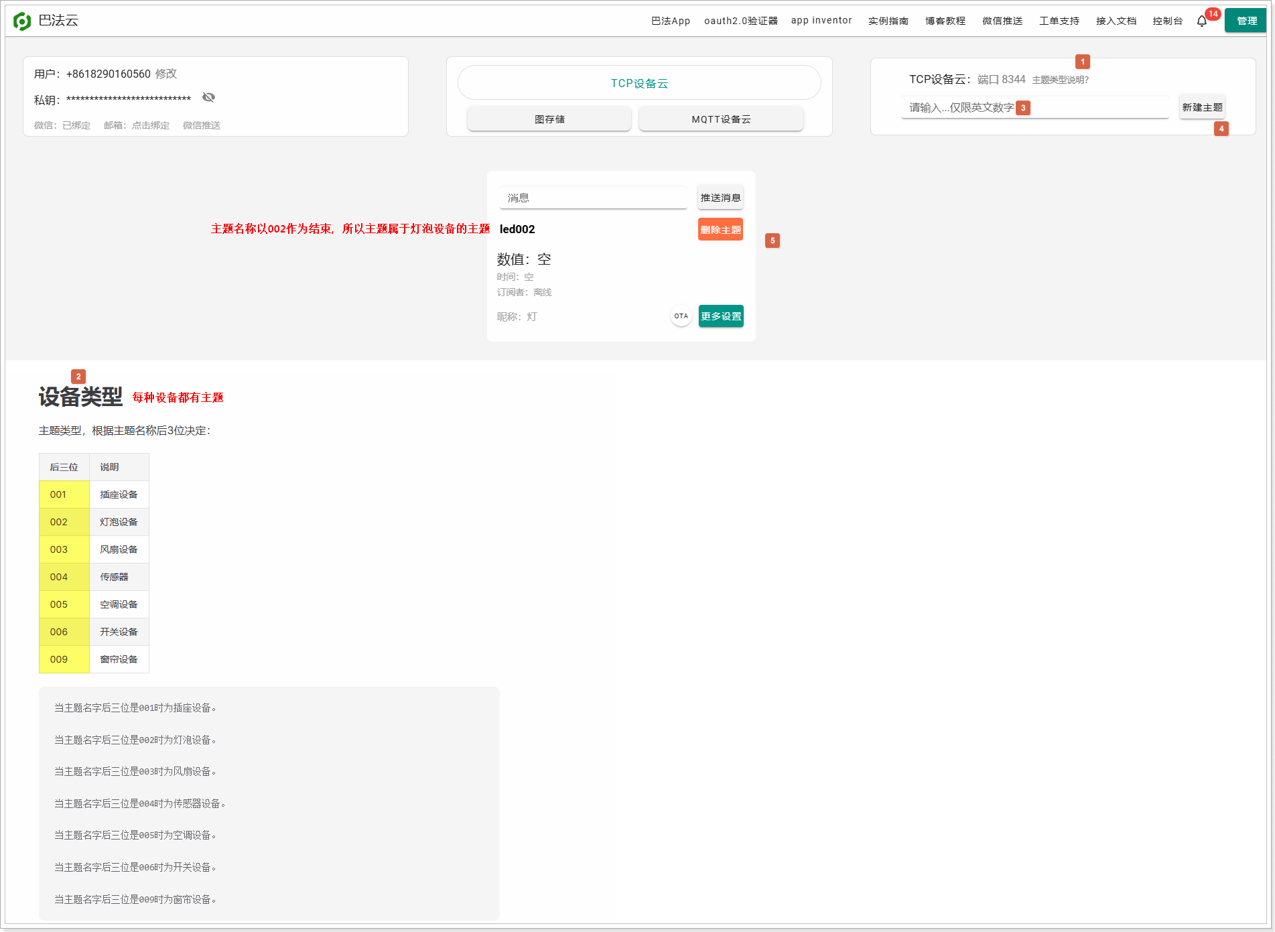
Task: Click 点击绑定 email link
Action: [x=151, y=125]
